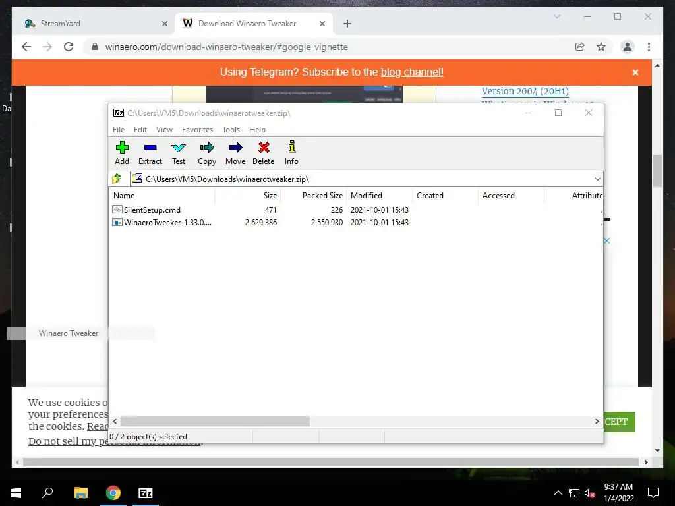675x506 pixels.
Task: Click the Chrome page horizontal scrollbar
Action: [331, 462]
